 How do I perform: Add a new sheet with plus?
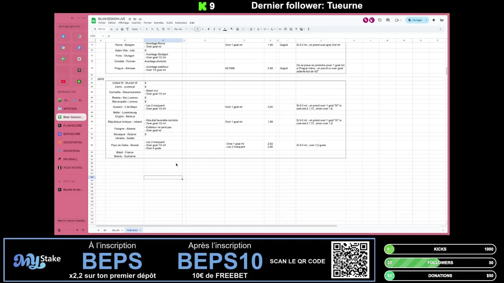click(98, 230)
